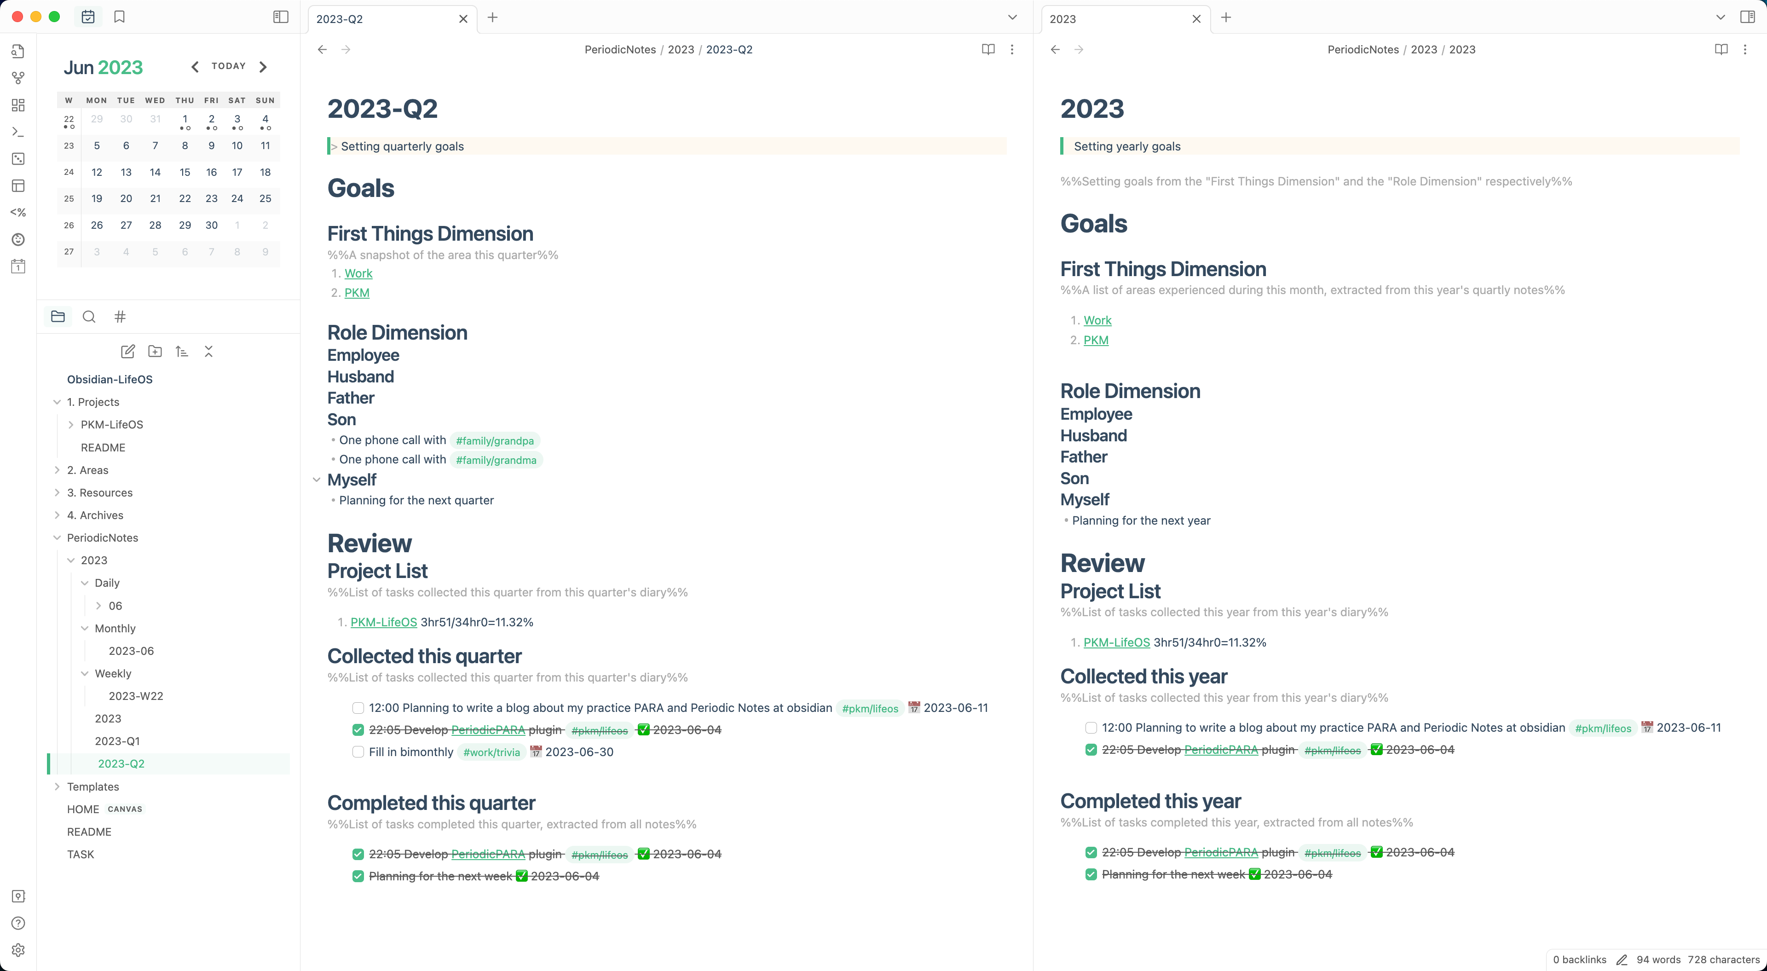The width and height of the screenshot is (1767, 971).
Task: Collapse the Myself heading in 2023-Q2
Action: point(316,480)
